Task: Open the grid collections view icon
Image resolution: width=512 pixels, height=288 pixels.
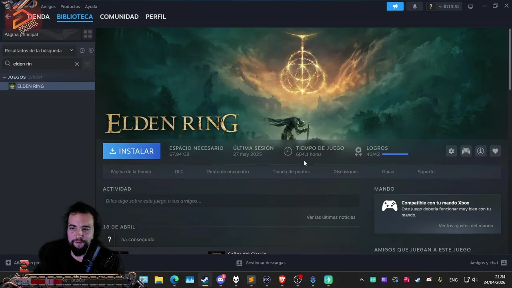Action: (88, 34)
